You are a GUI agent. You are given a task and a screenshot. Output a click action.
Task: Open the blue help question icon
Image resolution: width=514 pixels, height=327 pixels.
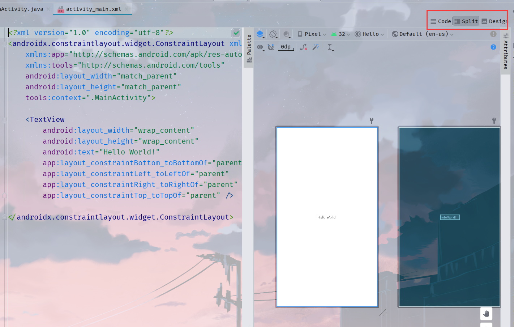click(x=493, y=47)
